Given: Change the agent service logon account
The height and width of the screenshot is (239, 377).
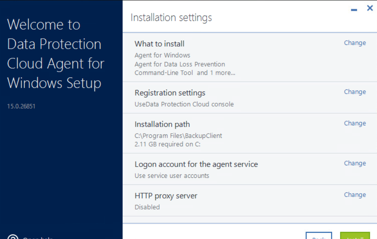Looking at the screenshot, I should (x=355, y=163).
